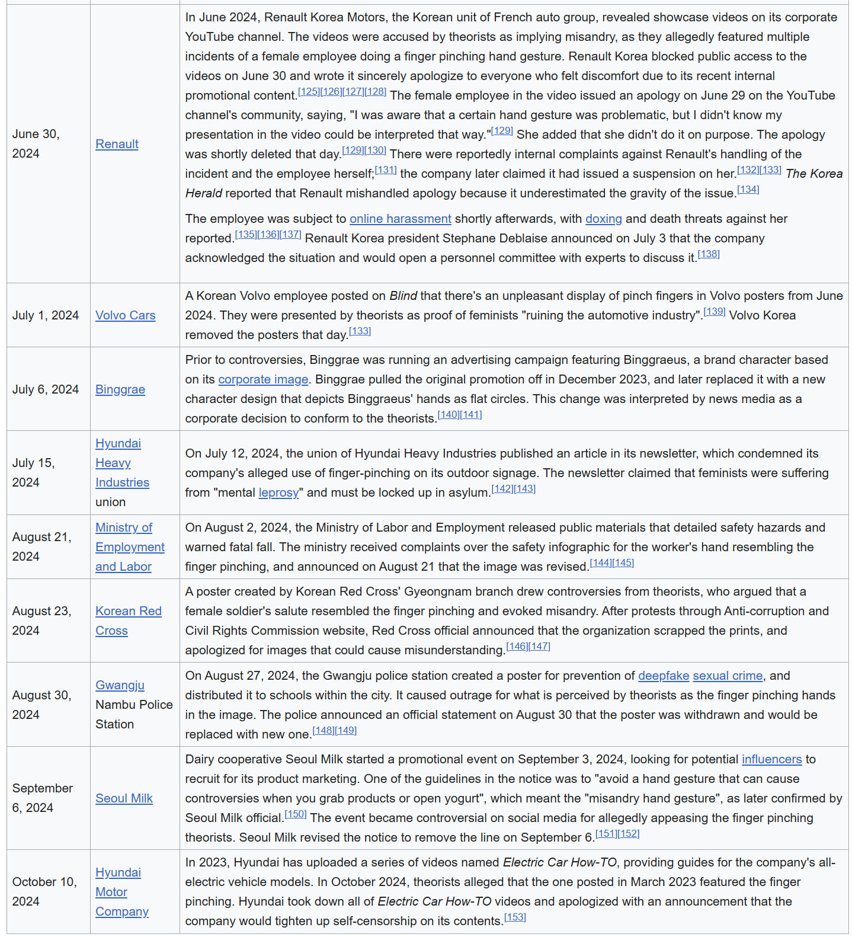The image size is (852, 937).
Task: Open footnote 138 in Renault row
Action: coord(709,254)
